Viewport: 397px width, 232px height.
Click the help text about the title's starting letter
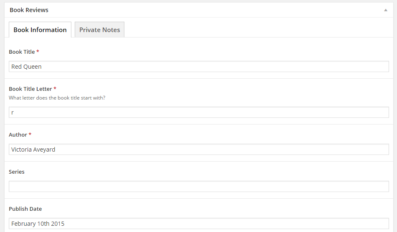tap(57, 98)
